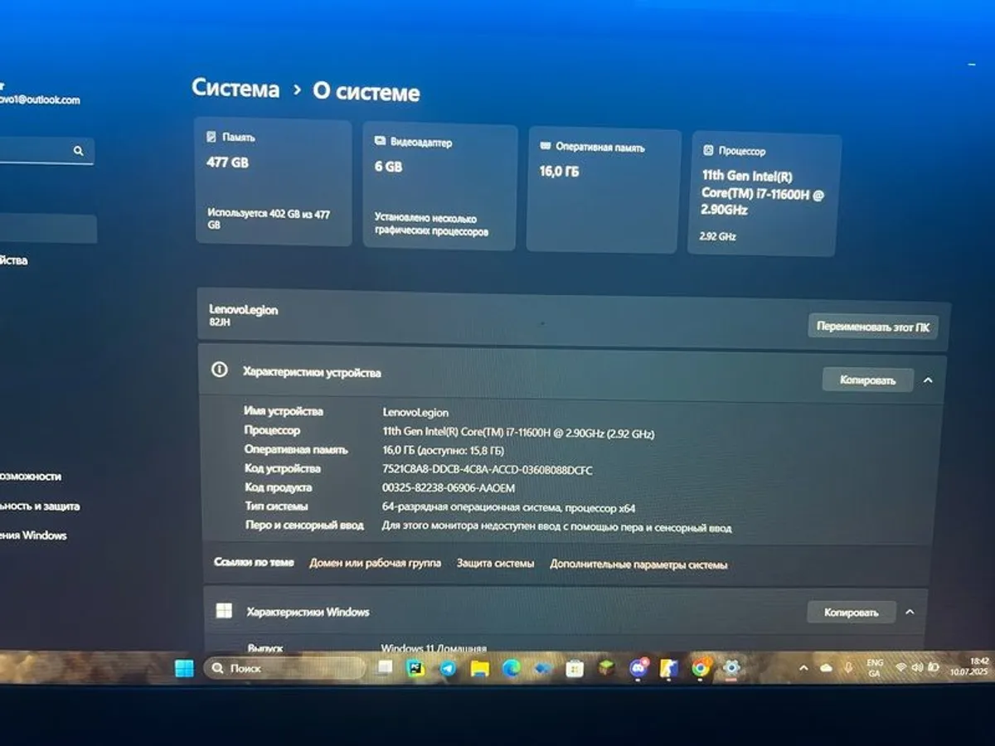Open Microsoft Store from the taskbar
Screen dimensions: 995x746
point(575,668)
